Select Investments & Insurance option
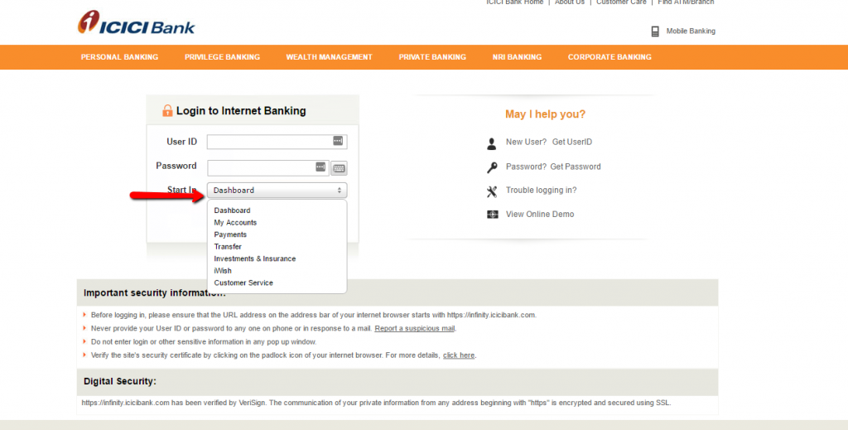Viewport: 848px width, 430px height. point(255,258)
